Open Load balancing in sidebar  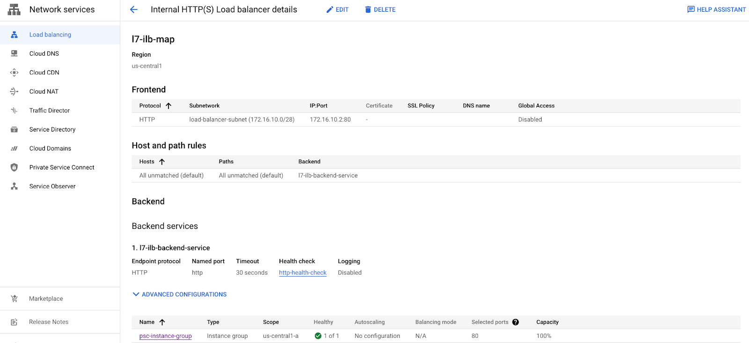click(50, 35)
